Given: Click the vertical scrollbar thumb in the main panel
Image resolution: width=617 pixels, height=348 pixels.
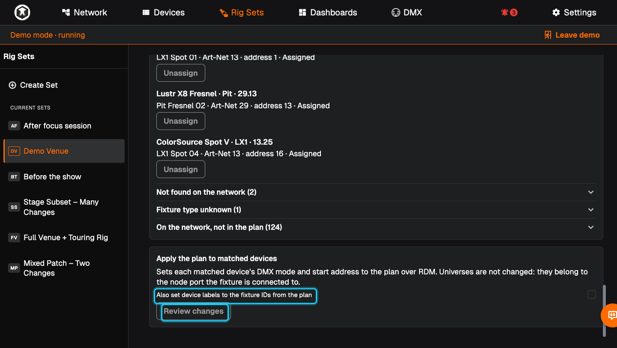Looking at the screenshot, I should [605, 311].
